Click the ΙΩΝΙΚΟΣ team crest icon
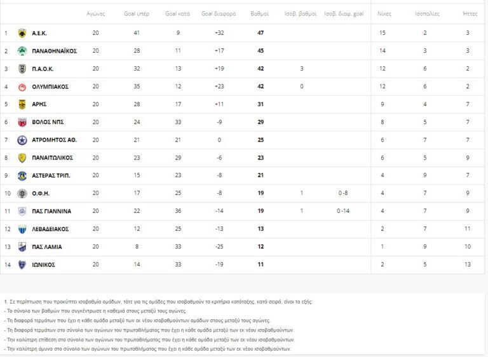Screen dimensions: 488x357 pyautogui.click(x=22, y=264)
